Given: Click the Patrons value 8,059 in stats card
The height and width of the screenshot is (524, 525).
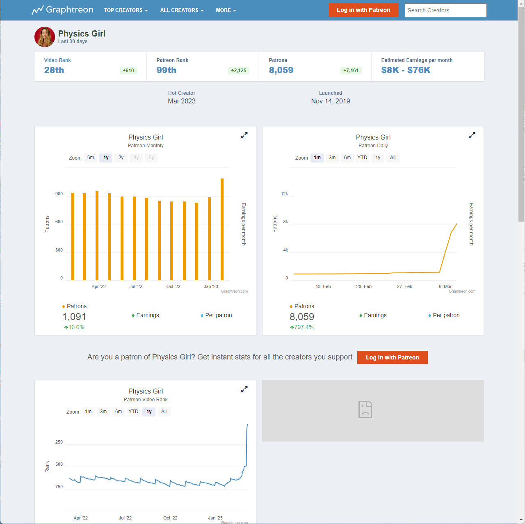Looking at the screenshot, I should coord(281,70).
